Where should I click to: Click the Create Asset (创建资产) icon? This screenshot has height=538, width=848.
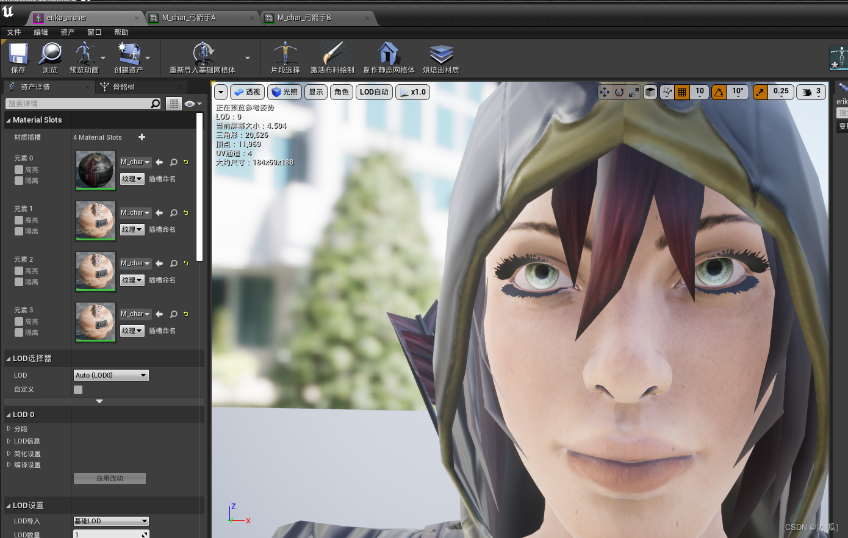[x=129, y=54]
